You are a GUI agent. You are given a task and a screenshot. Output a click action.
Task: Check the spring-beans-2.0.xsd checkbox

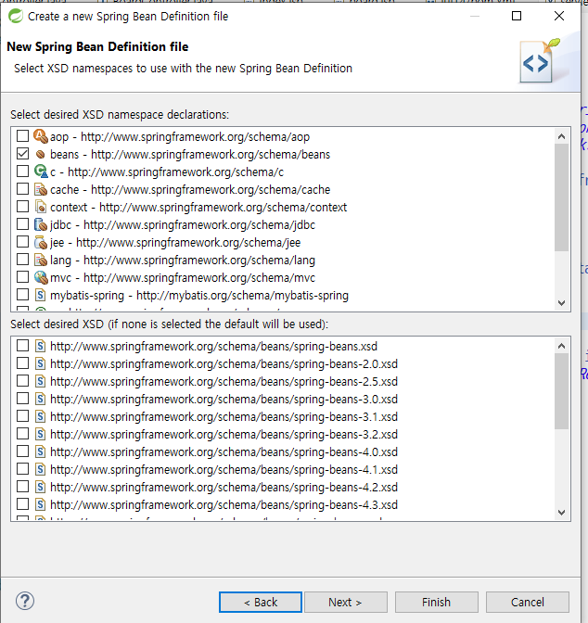tap(22, 362)
